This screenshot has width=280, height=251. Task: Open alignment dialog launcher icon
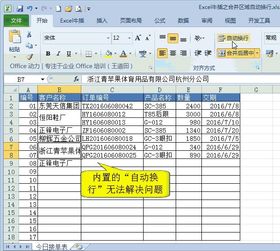(257, 67)
